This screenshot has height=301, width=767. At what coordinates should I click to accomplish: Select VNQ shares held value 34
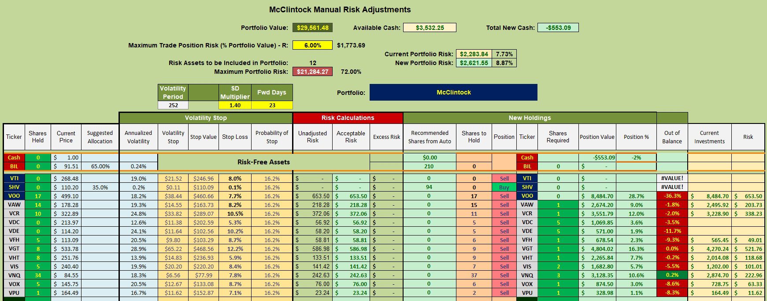(38, 276)
